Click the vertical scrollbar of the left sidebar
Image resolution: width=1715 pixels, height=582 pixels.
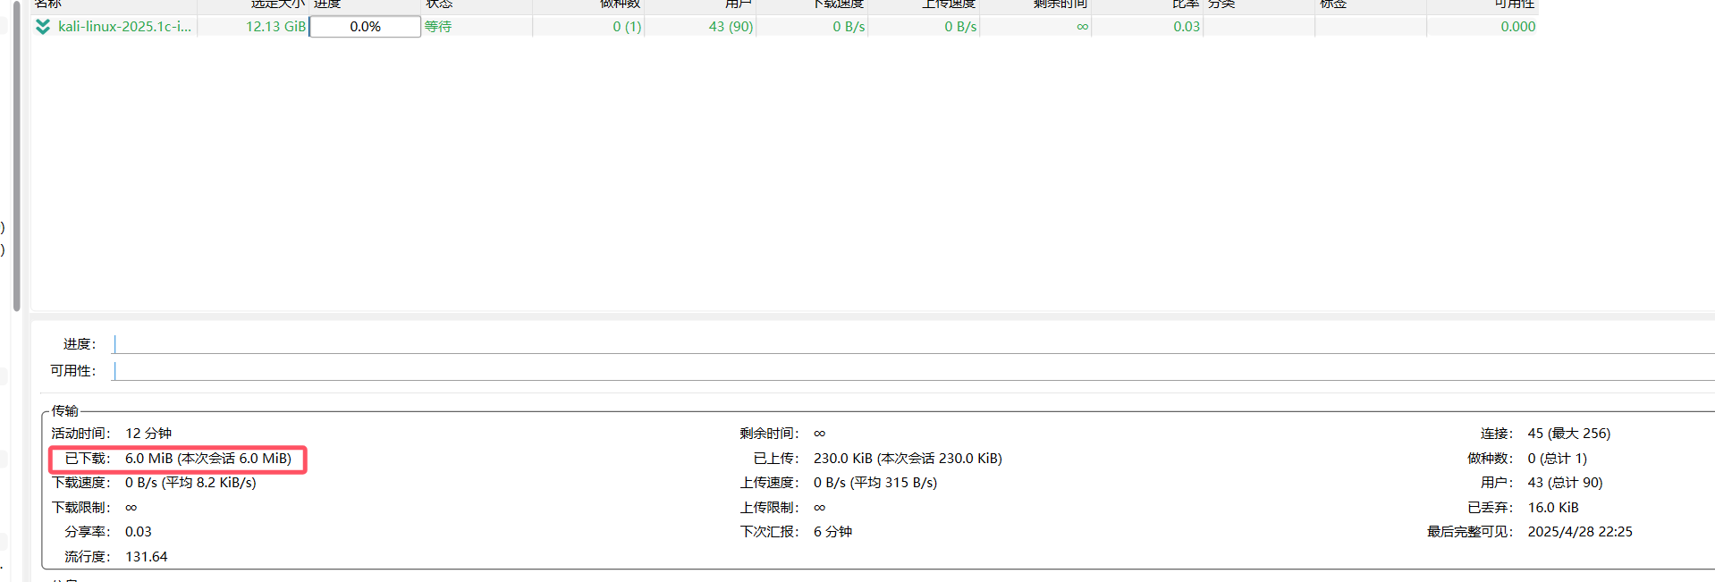point(16,156)
